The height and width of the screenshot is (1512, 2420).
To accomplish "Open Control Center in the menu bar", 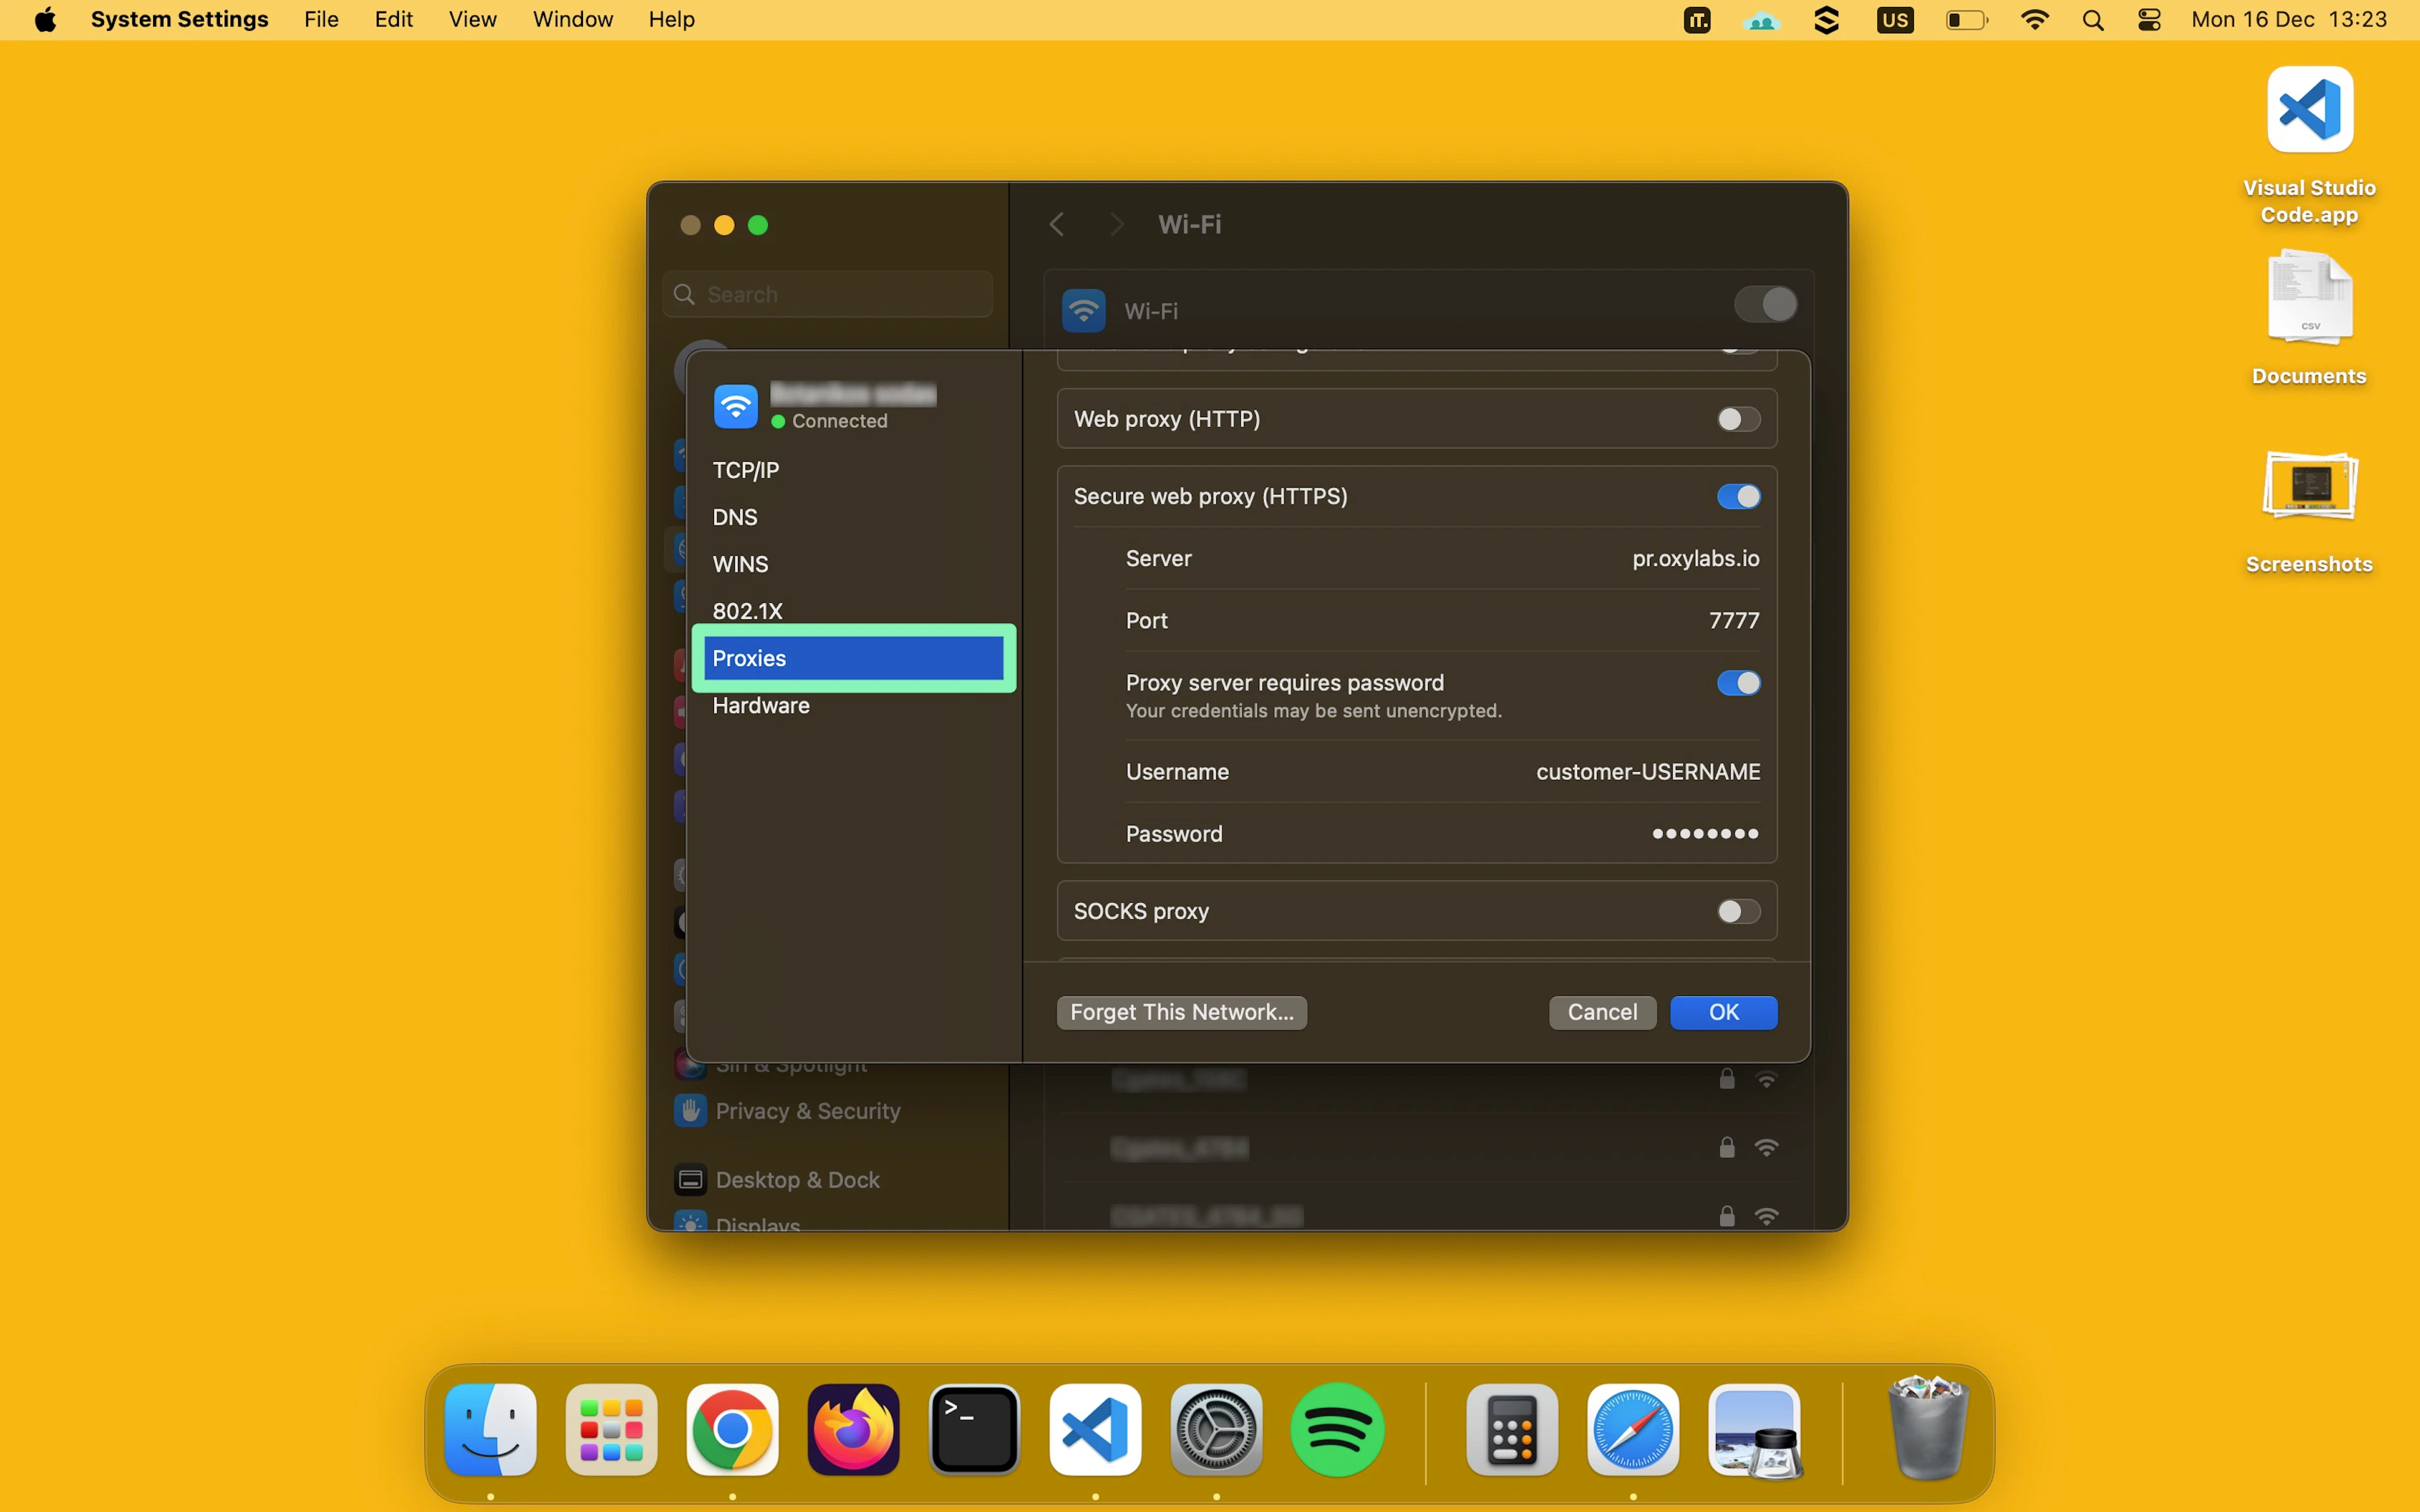I will (x=2149, y=20).
